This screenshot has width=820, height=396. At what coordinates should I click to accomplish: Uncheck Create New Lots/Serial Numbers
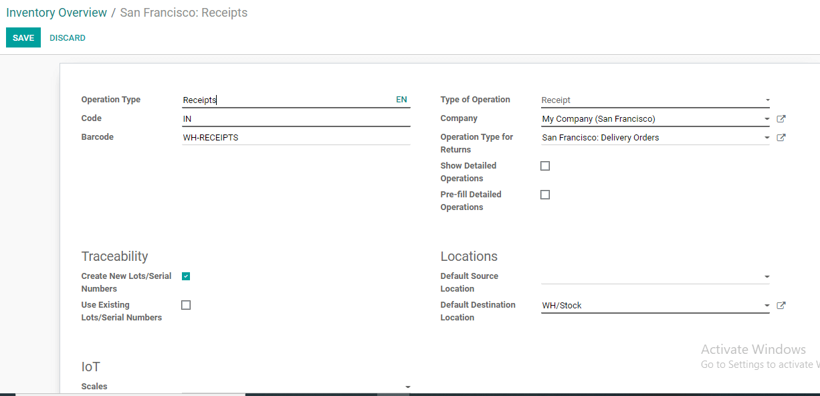[x=186, y=276]
